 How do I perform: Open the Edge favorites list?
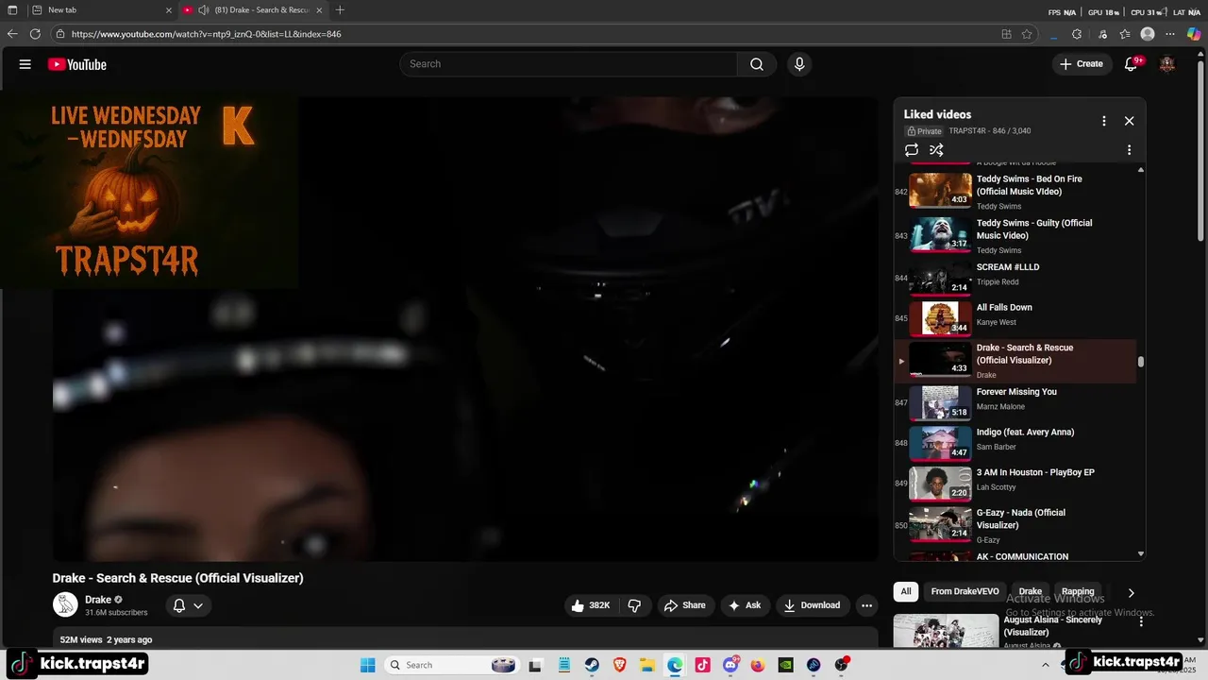1125,34
